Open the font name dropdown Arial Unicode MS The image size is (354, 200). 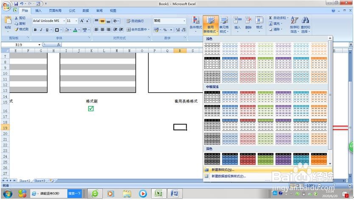(x=64, y=21)
